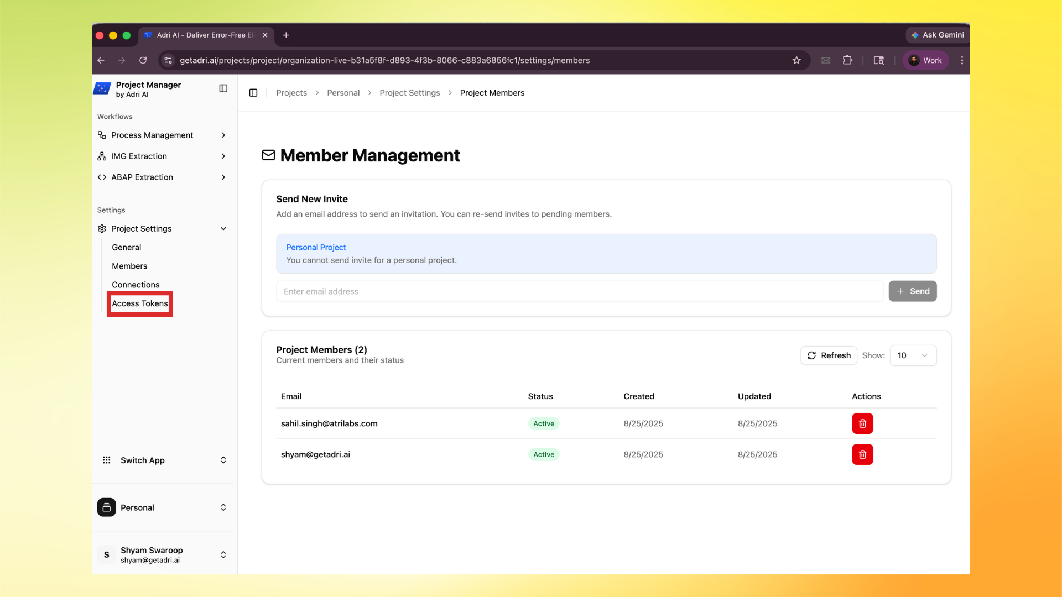Open the browser extensions puzzle icon
This screenshot has width=1062, height=597.
pyautogui.click(x=847, y=60)
